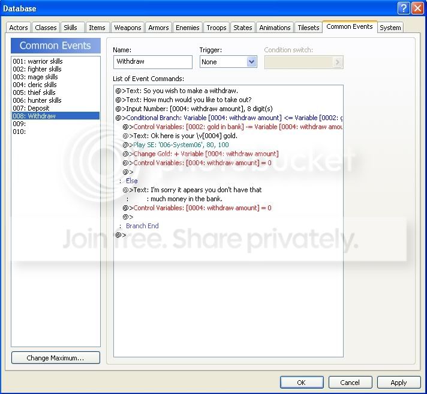Image resolution: width=427 pixels, height=394 pixels.
Task: Edit the Name field containing Withdraw
Action: (x=152, y=62)
